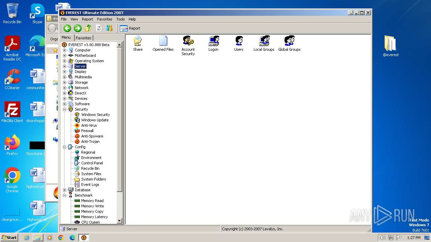Open the @everest folder on the desktop

(391, 46)
